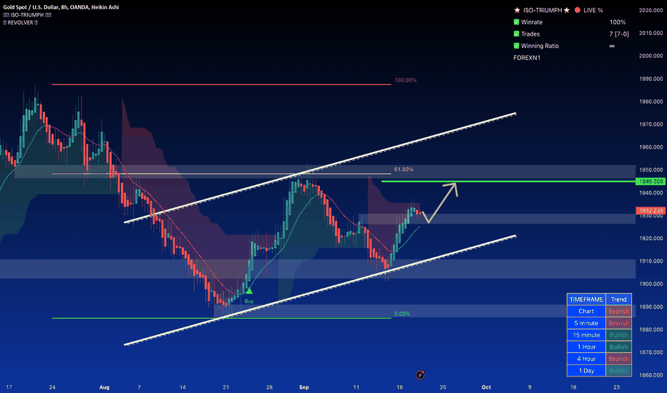Click the 2020.000 price axis label
The height and width of the screenshot is (393, 667).
(651, 10)
